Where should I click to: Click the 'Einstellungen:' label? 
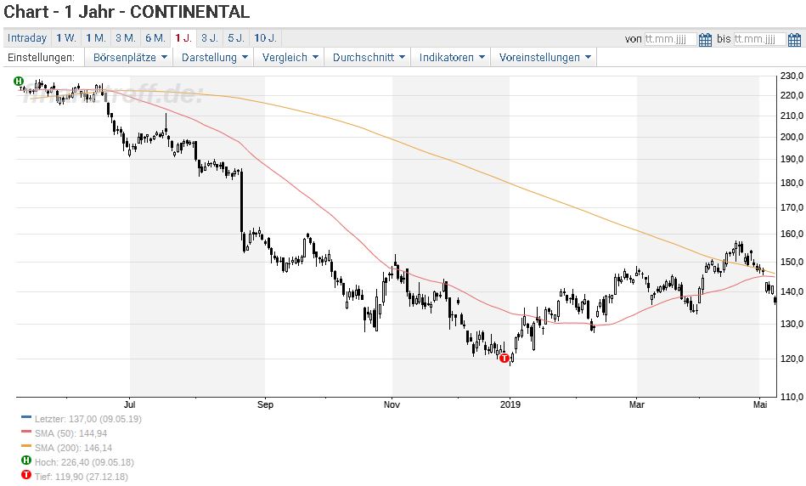(41, 58)
